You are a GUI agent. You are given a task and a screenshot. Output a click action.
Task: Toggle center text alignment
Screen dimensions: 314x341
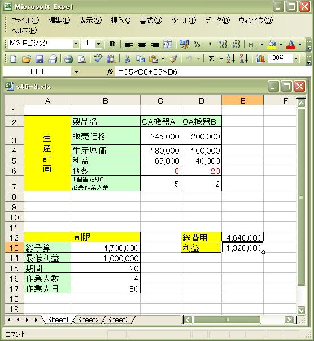tap(142, 44)
